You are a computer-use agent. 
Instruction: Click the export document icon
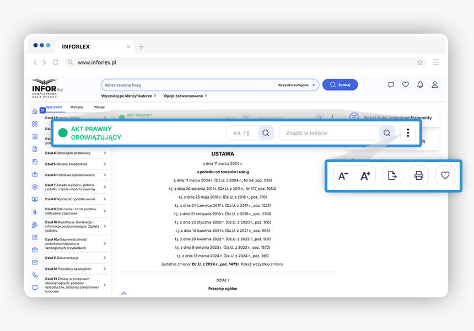(392, 176)
